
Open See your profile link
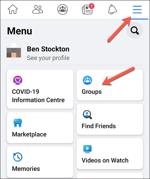pyautogui.click(x=48, y=58)
